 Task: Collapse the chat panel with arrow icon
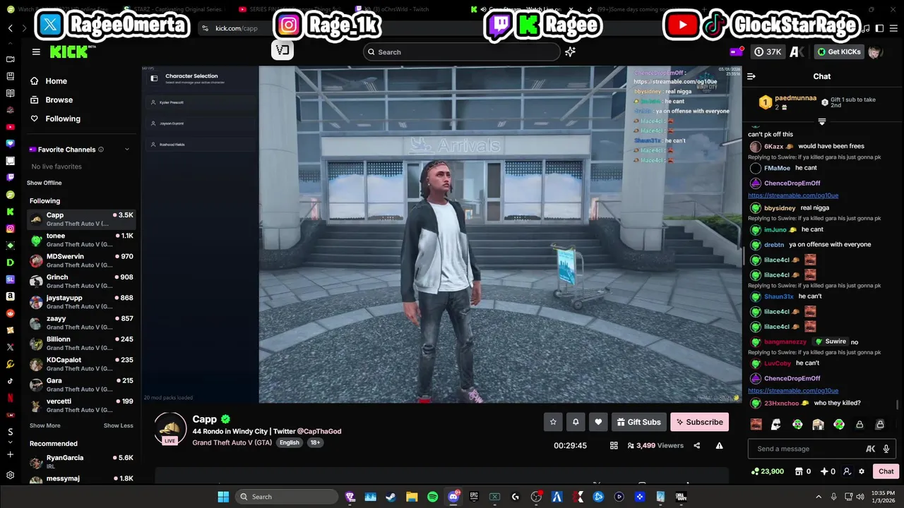751,76
